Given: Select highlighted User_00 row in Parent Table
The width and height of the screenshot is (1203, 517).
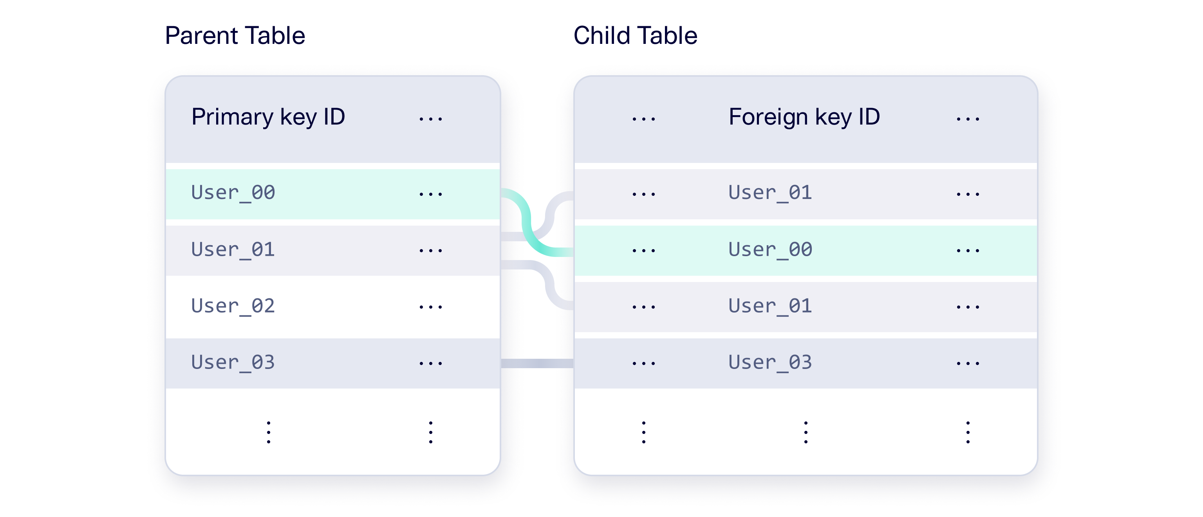Looking at the screenshot, I should coord(233,193).
